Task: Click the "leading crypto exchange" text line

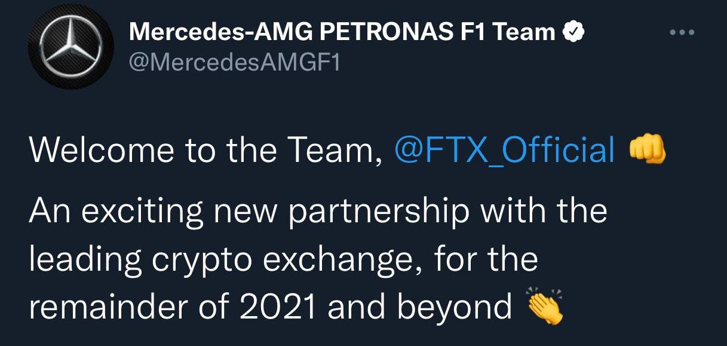Action: (283, 259)
